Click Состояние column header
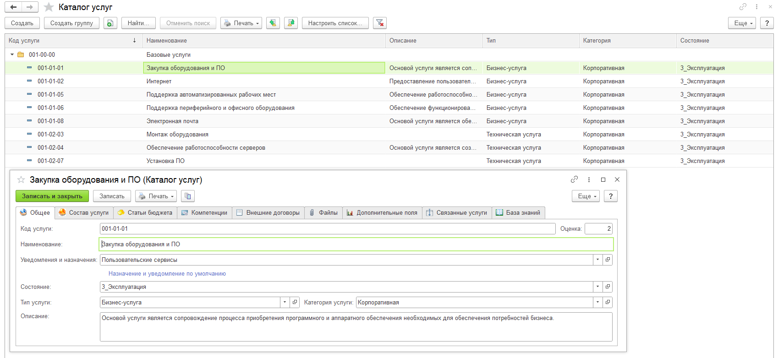This screenshot has height=358, width=778. [725, 40]
